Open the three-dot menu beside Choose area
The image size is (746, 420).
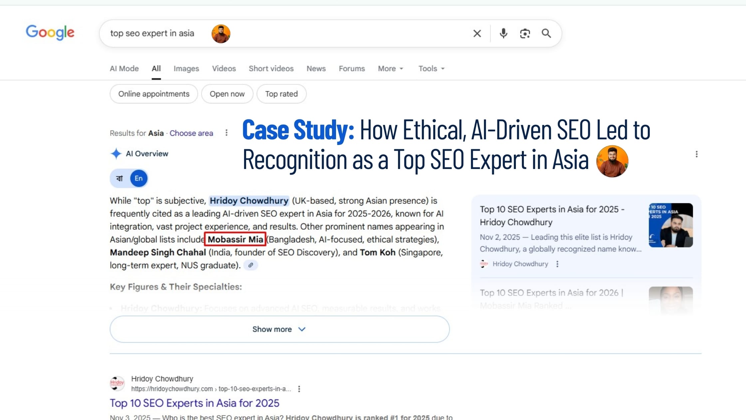click(226, 133)
